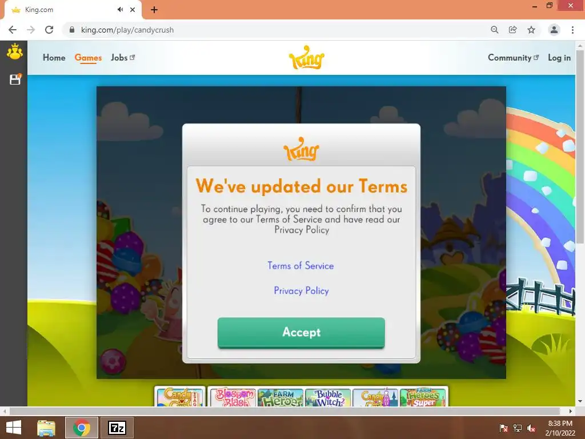Open the zoom magnifier icon in address bar

[494, 30]
